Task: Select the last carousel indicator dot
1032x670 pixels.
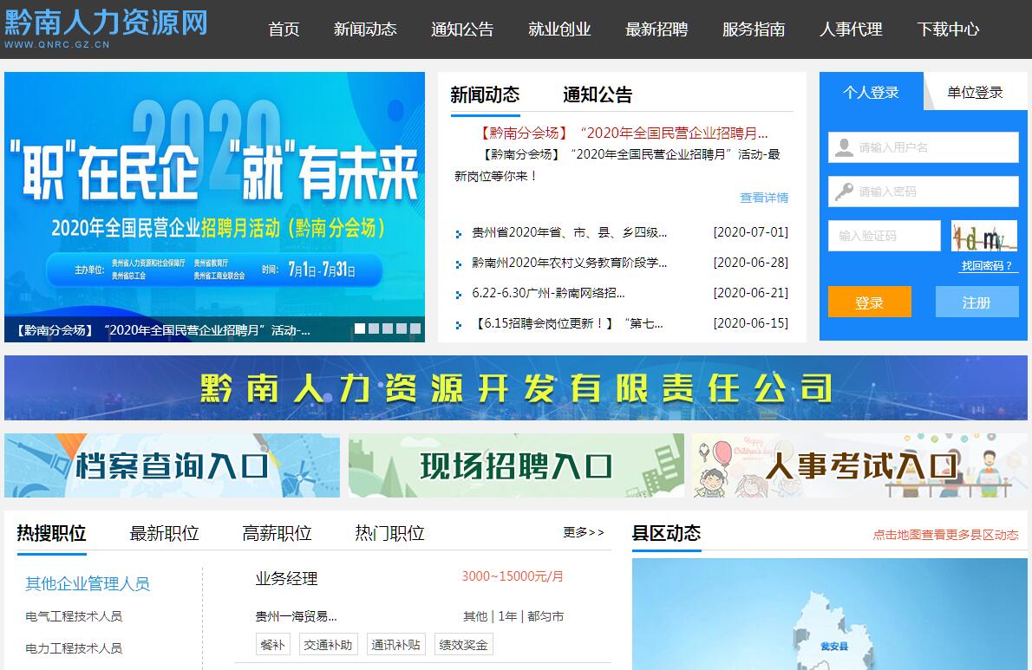Action: point(415,328)
